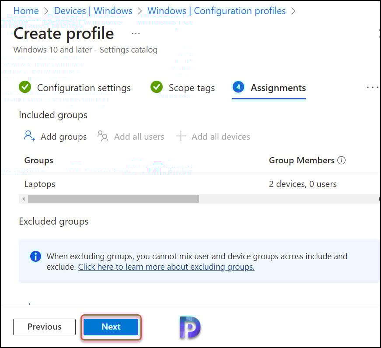This screenshot has height=348, width=381.
Task: Click Group Members info icon
Action: pyautogui.click(x=341, y=160)
